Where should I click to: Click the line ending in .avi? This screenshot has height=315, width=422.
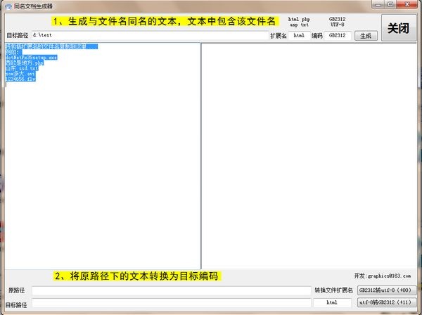(20, 74)
